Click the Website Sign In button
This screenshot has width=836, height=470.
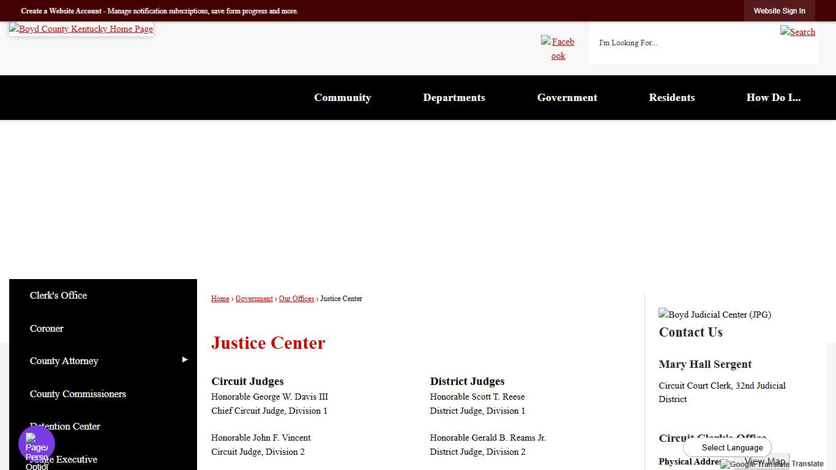point(779,10)
